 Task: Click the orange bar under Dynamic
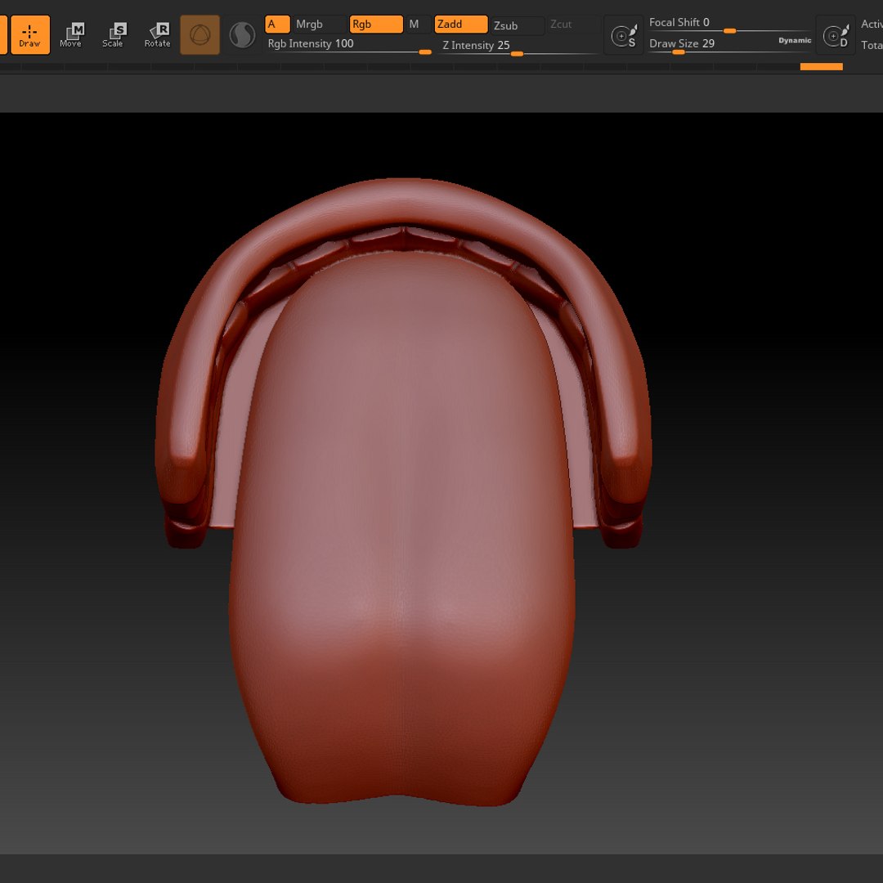click(821, 66)
